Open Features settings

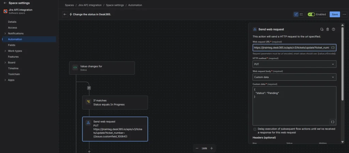tap(13, 57)
